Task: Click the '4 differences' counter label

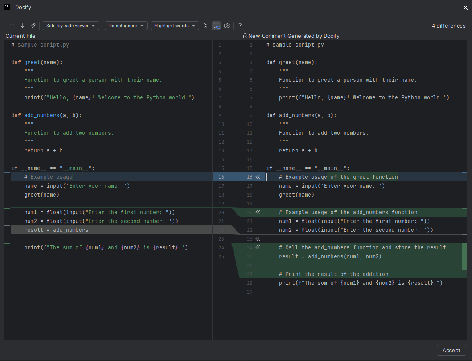Action: (448, 26)
